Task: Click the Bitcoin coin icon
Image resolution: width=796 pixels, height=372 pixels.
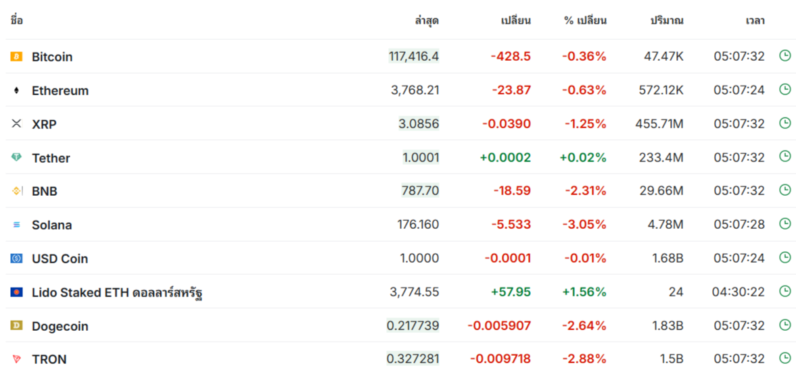Action: coord(16,57)
